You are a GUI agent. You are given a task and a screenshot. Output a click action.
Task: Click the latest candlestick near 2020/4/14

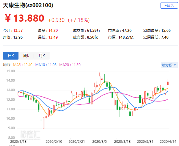[168, 83]
